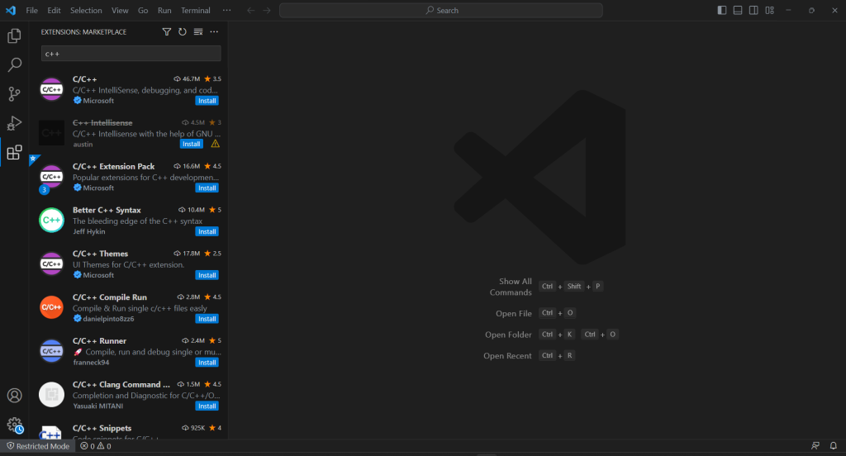
Task: Expand the hidden menu bar items ellipsis
Action: [x=227, y=11]
